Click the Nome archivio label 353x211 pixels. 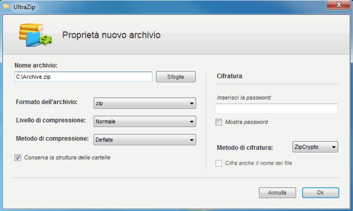click(36, 66)
